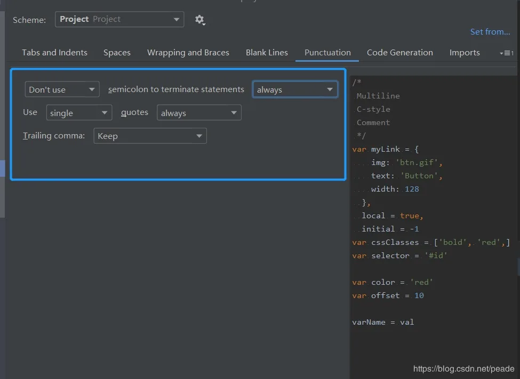Select the Punctuation tab
This screenshot has width=520, height=379.
point(327,53)
